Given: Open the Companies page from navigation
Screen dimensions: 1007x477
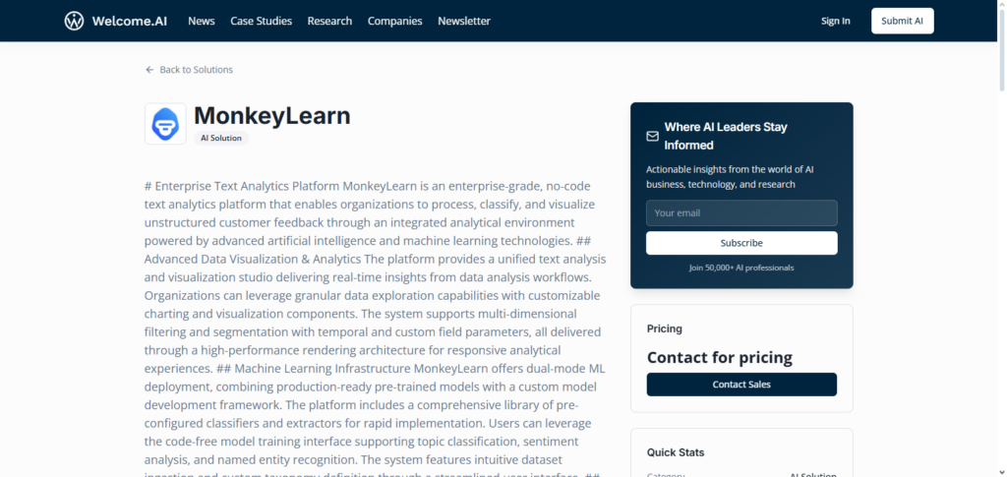Looking at the screenshot, I should click(395, 21).
